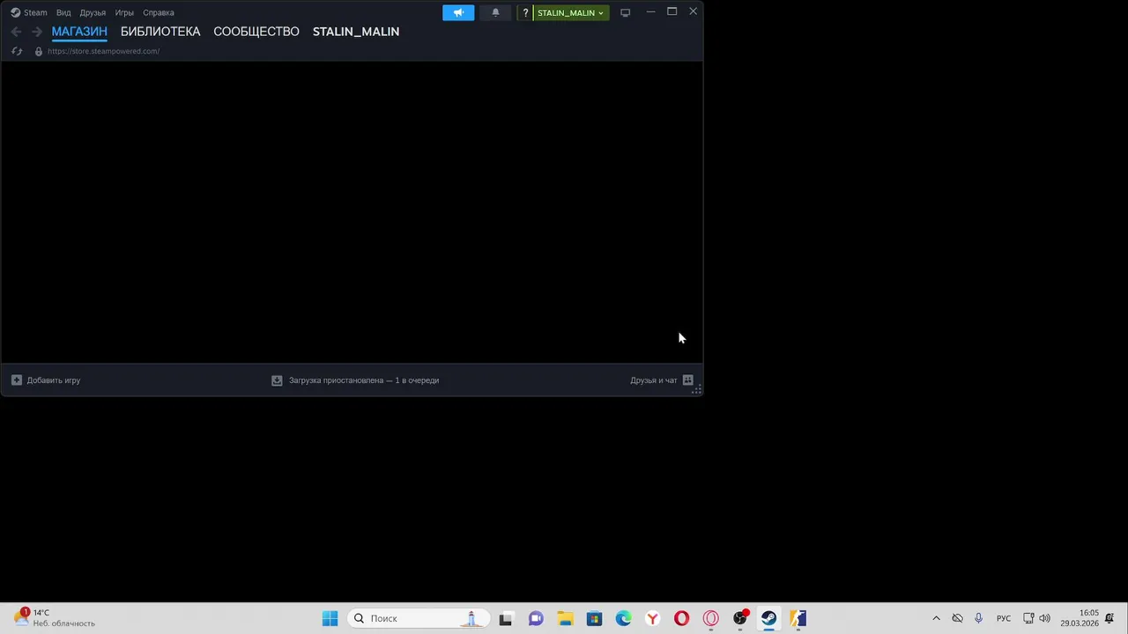The image size is (1128, 634).
Task: Maximize the Steam window
Action: (x=672, y=11)
